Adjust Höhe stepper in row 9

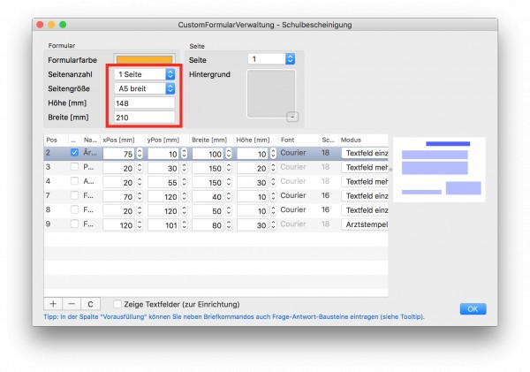tap(273, 224)
